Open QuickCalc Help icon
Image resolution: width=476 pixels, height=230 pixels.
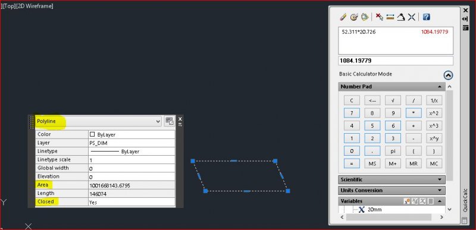tap(426, 17)
